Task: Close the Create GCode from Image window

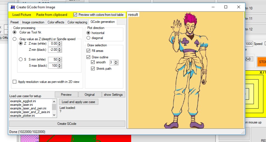Action: coord(239,7)
